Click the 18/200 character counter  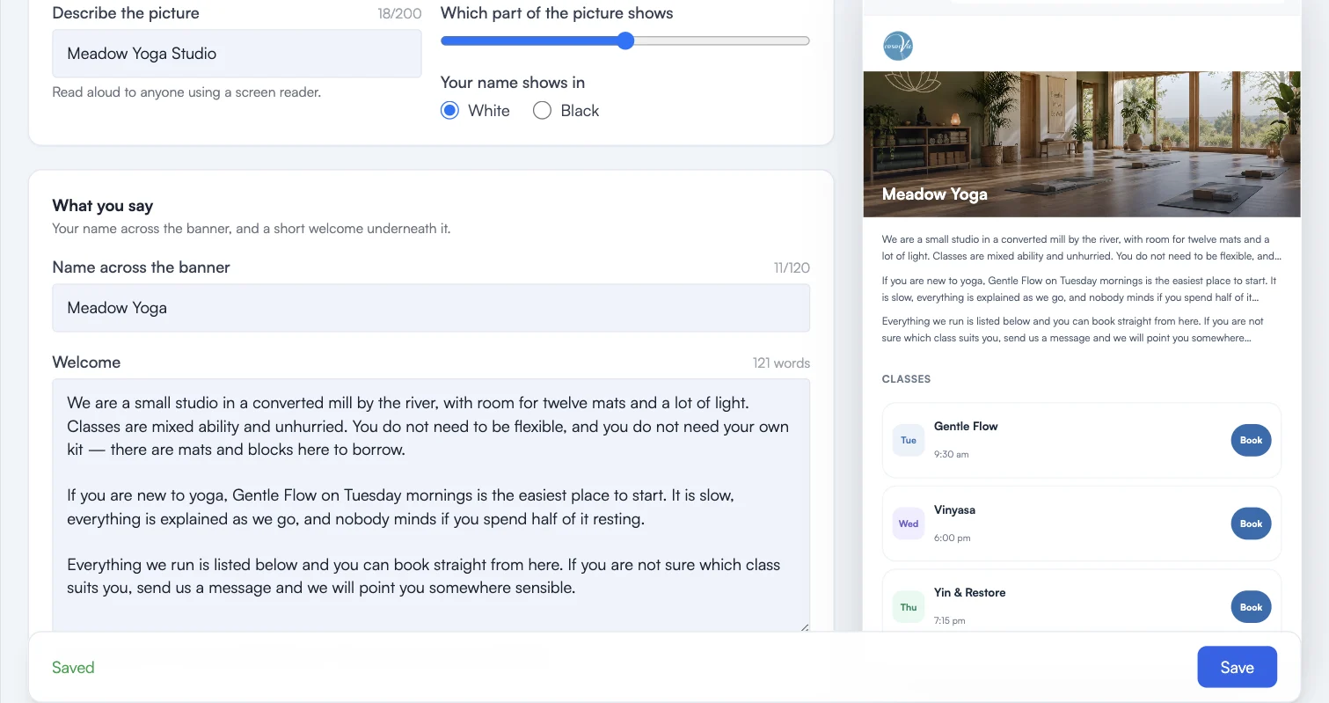399,14
